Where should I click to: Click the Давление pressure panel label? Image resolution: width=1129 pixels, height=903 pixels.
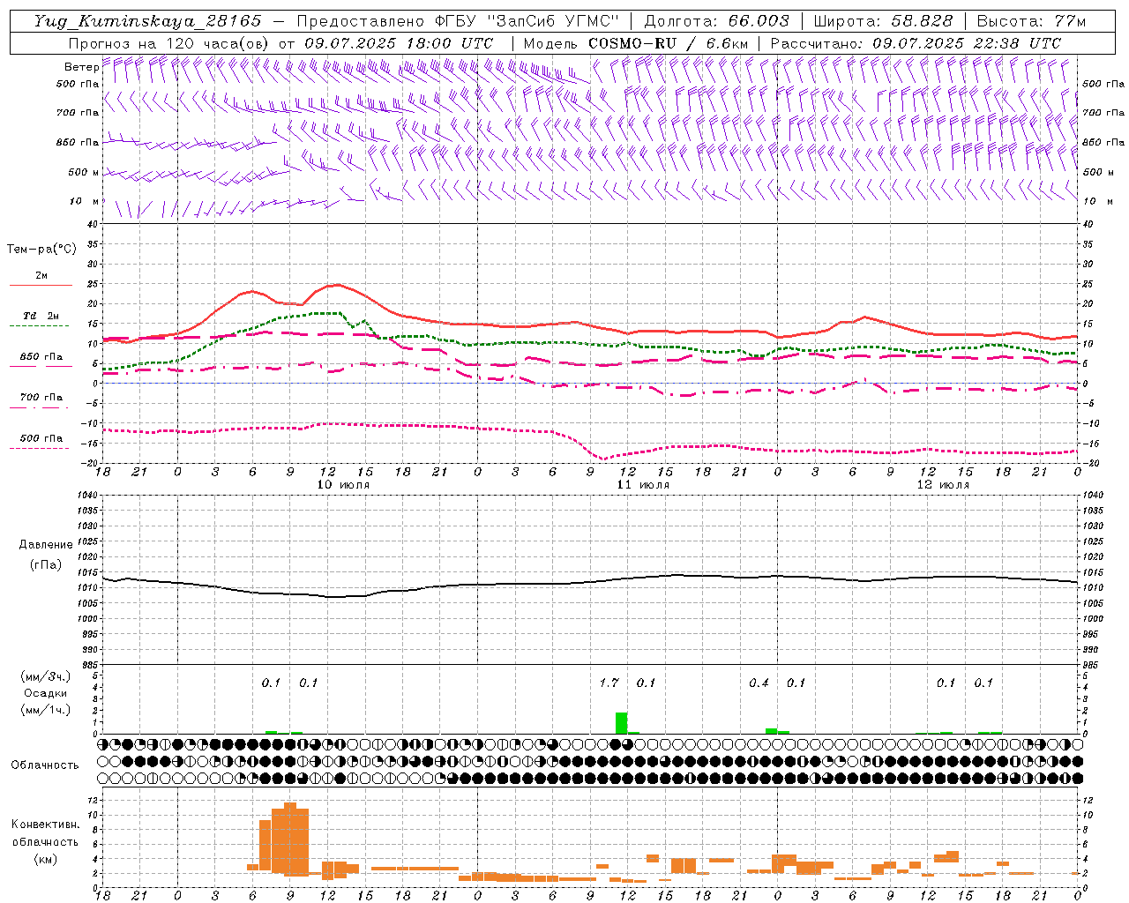point(46,545)
